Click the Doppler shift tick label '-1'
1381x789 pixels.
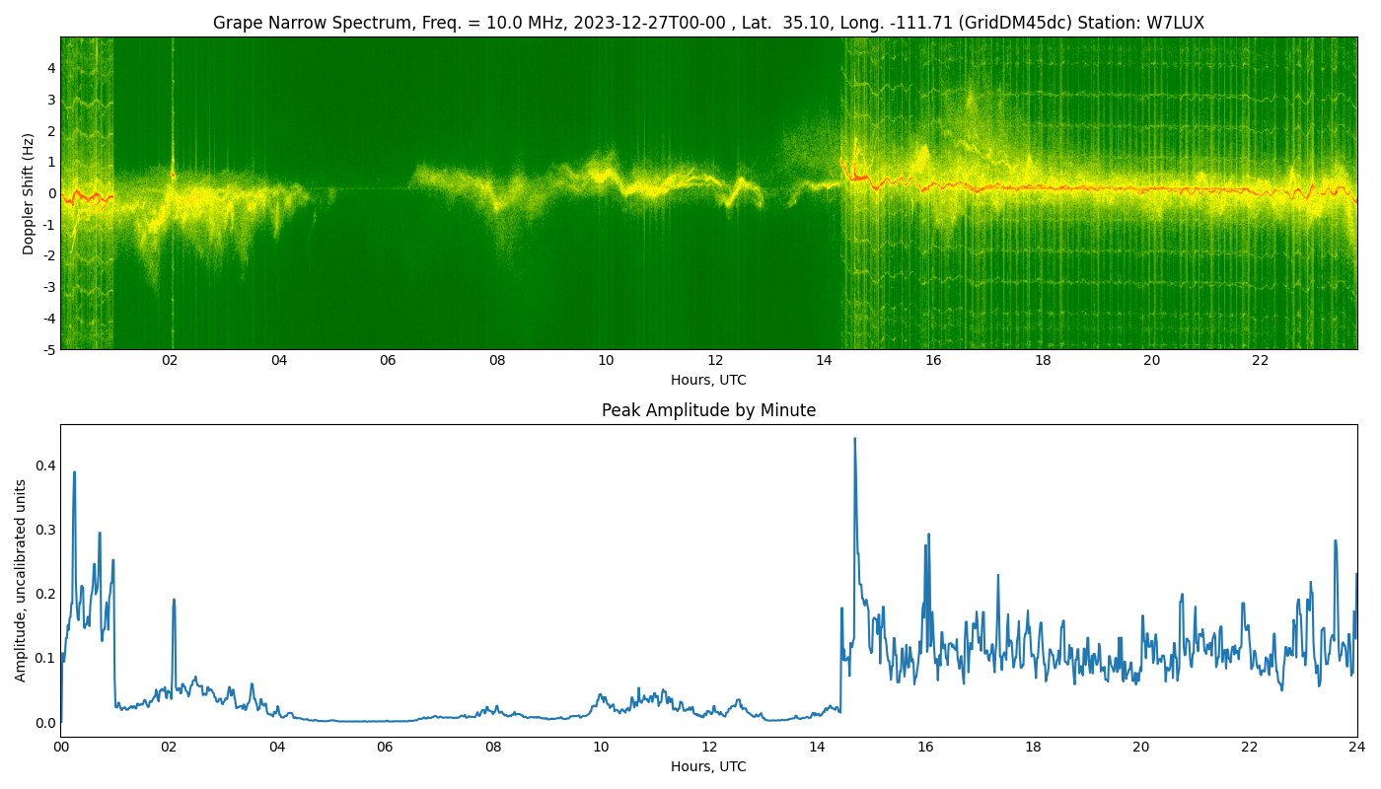pyautogui.click(x=47, y=225)
